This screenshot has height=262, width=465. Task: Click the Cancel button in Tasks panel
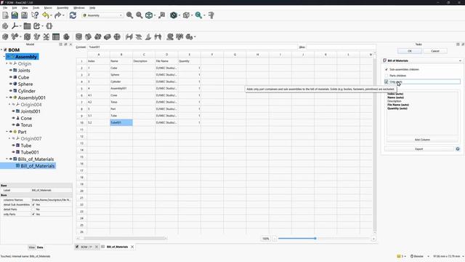(x=435, y=51)
